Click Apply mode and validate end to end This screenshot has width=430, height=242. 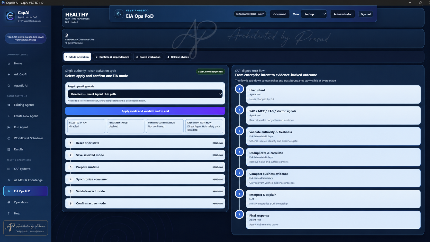click(x=145, y=111)
